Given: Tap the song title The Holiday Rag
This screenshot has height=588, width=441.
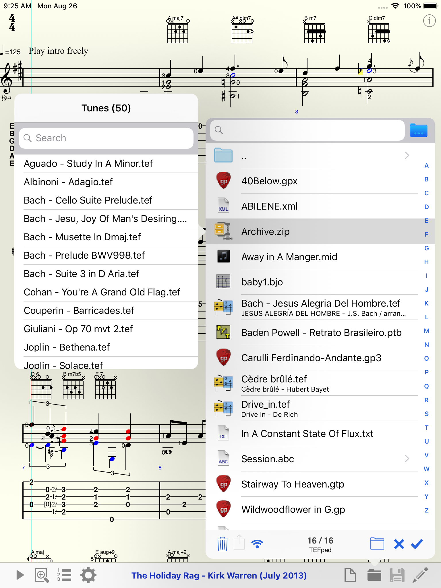Looking at the screenshot, I should 219,575.
